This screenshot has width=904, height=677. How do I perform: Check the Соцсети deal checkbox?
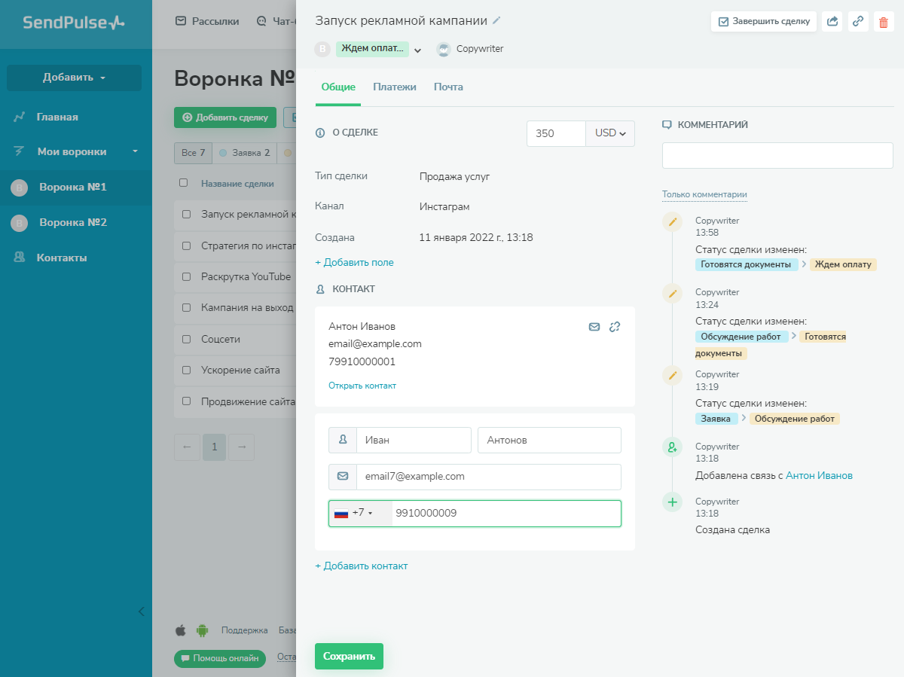coord(186,339)
